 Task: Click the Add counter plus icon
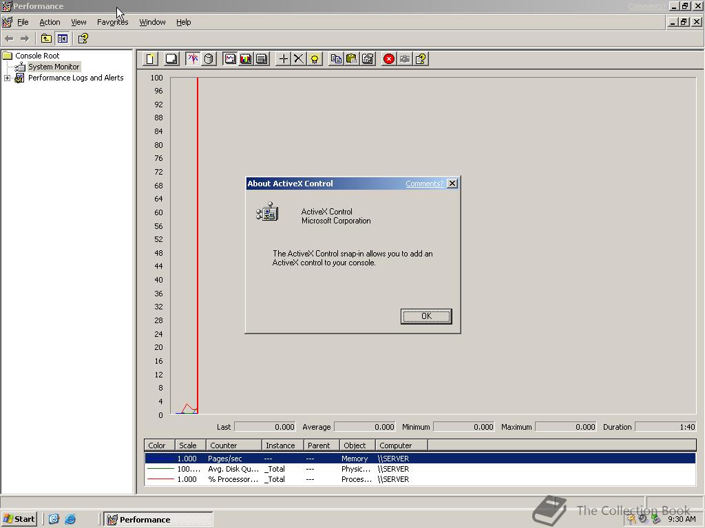(x=284, y=59)
